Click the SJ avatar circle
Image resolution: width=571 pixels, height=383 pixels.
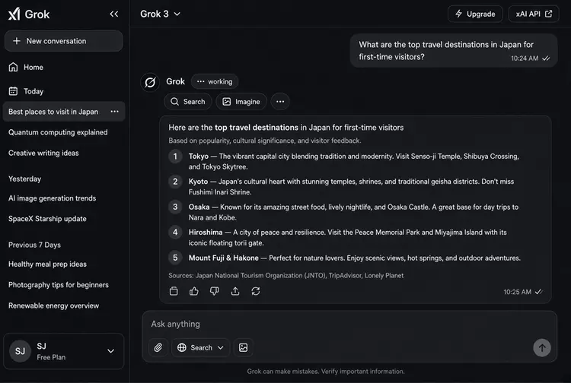pos(20,351)
